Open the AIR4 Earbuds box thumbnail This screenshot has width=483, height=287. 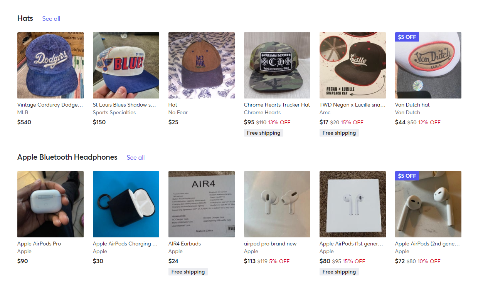(202, 204)
